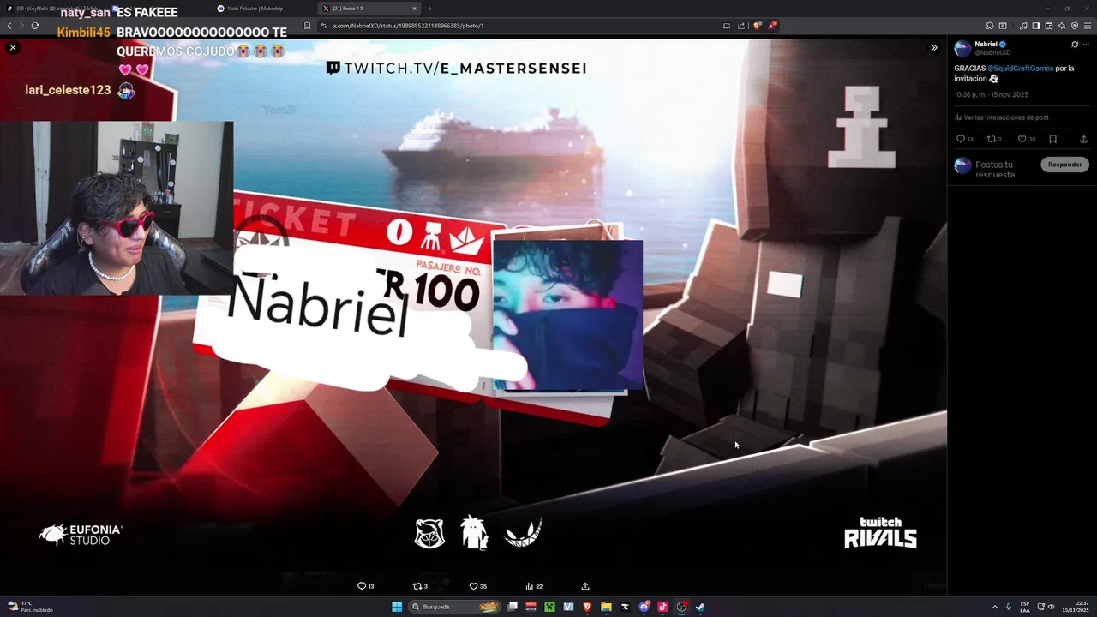Image resolution: width=1097 pixels, height=617 pixels.
Task: Open the Grok icon beside the post header
Action: click(x=1075, y=45)
